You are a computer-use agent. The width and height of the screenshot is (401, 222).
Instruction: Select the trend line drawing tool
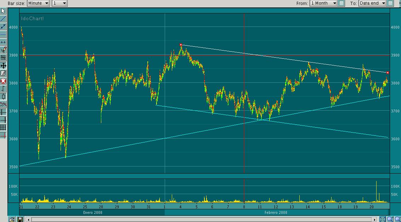pos(3,19)
